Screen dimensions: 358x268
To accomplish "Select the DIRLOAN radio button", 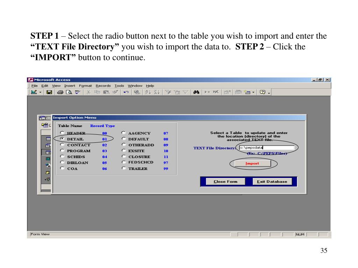I will click(x=62, y=162).
